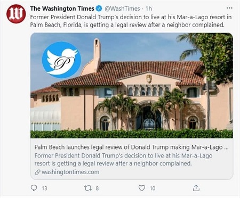Open the tweet via the 1h timestamp
This screenshot has width=240, height=198.
point(149,9)
